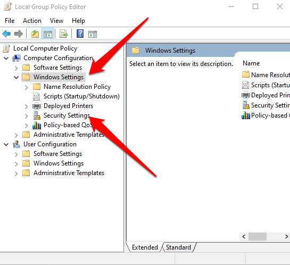Screen dimensions: 290x265
Task: Open the Help menu
Action: point(78,21)
